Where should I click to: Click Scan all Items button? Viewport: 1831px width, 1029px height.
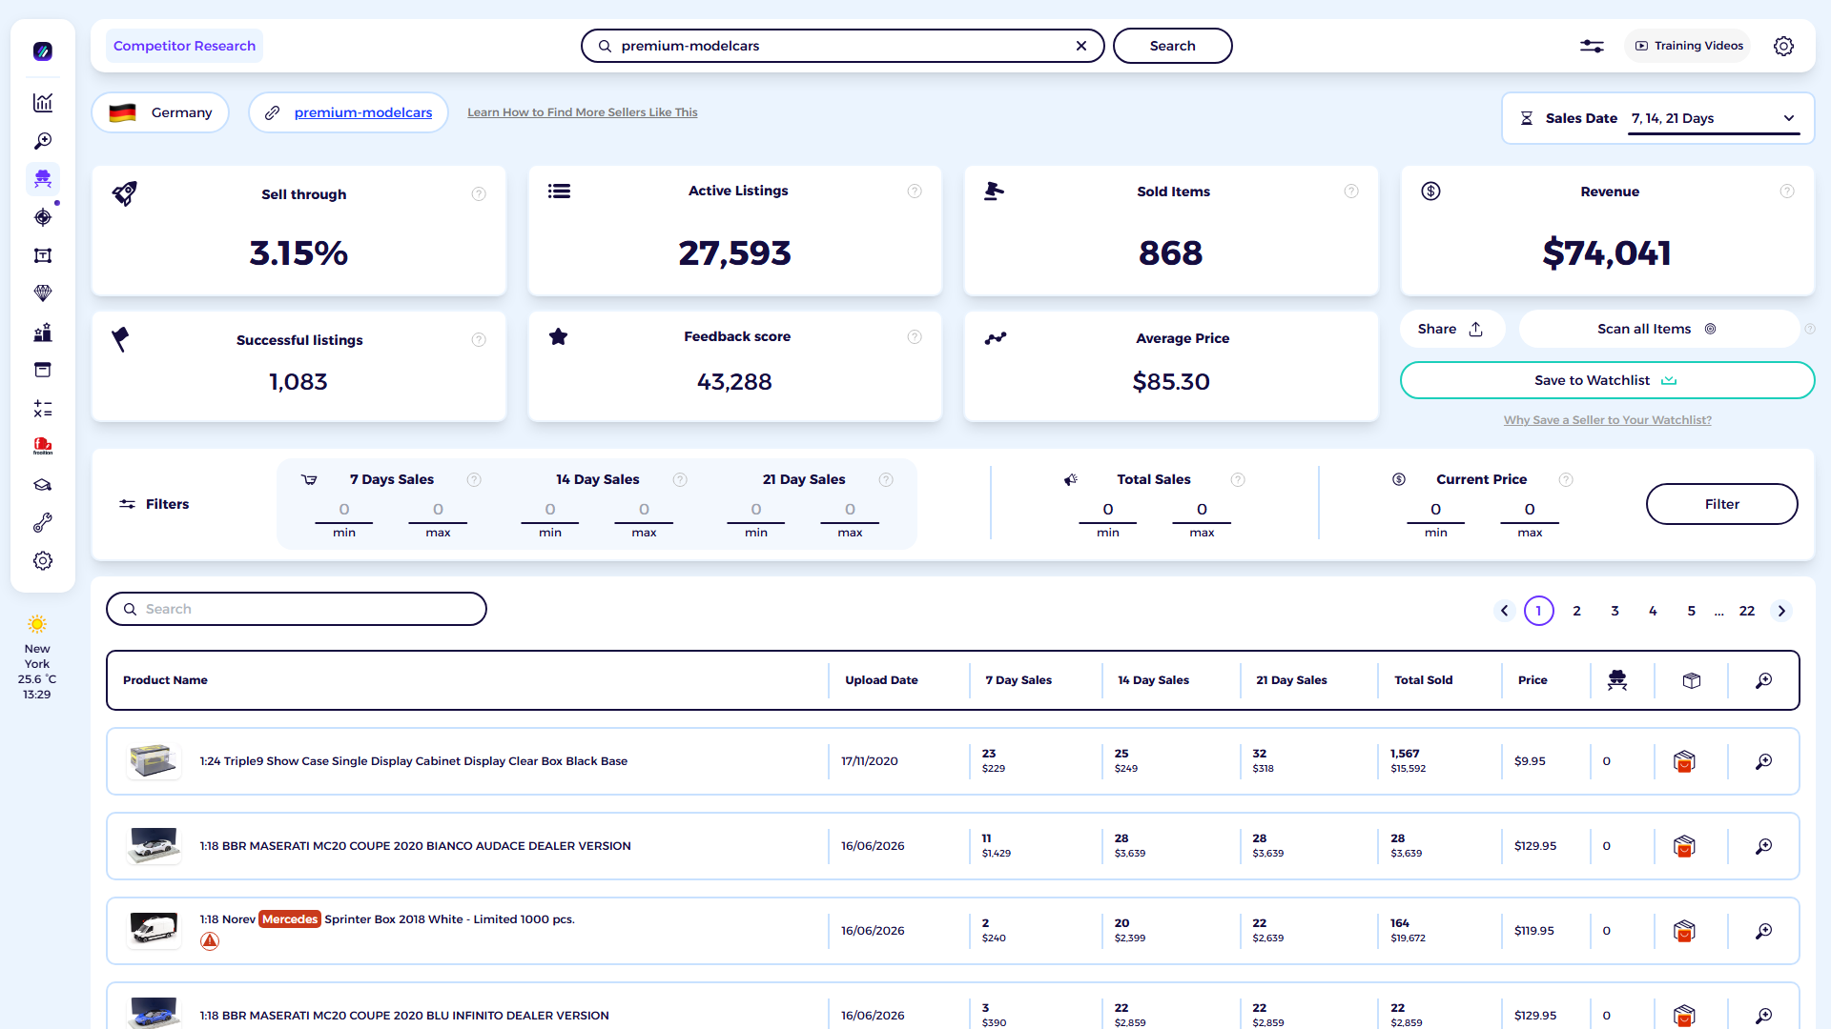point(1657,329)
